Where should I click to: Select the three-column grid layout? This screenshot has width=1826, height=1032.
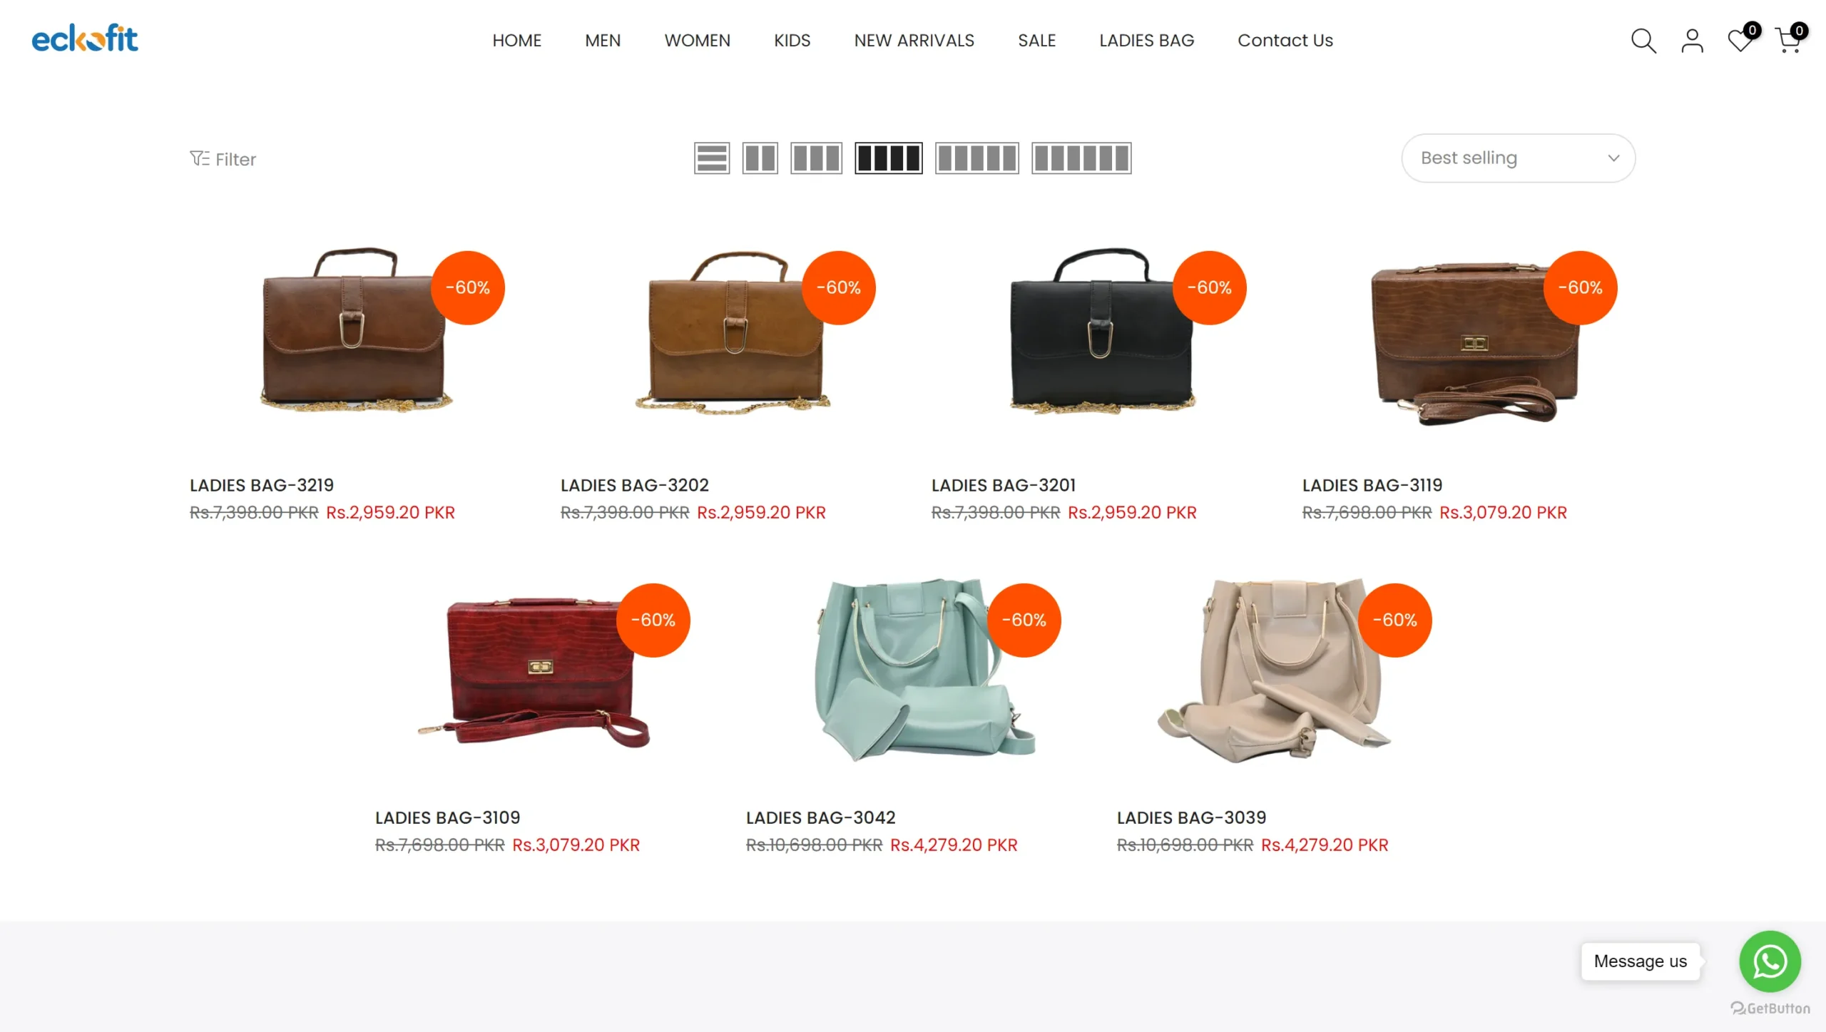coord(816,158)
